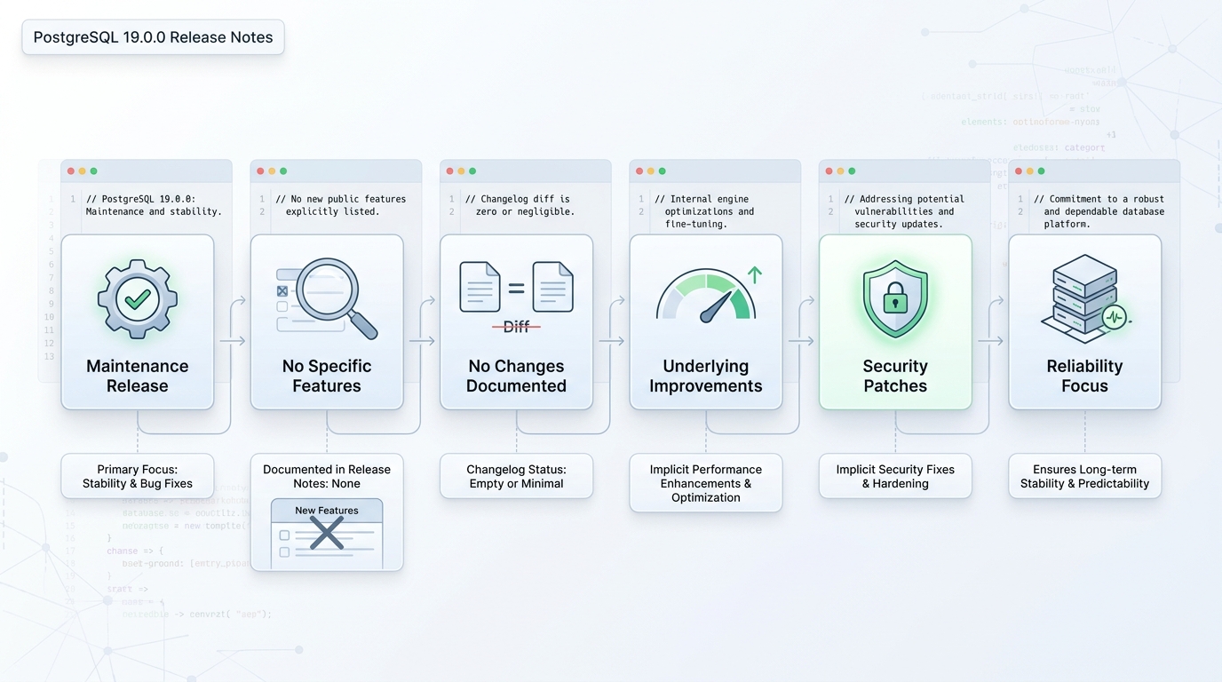Viewport: 1222px width, 682px height.
Task: Select the Security Patches title
Action: (895, 376)
